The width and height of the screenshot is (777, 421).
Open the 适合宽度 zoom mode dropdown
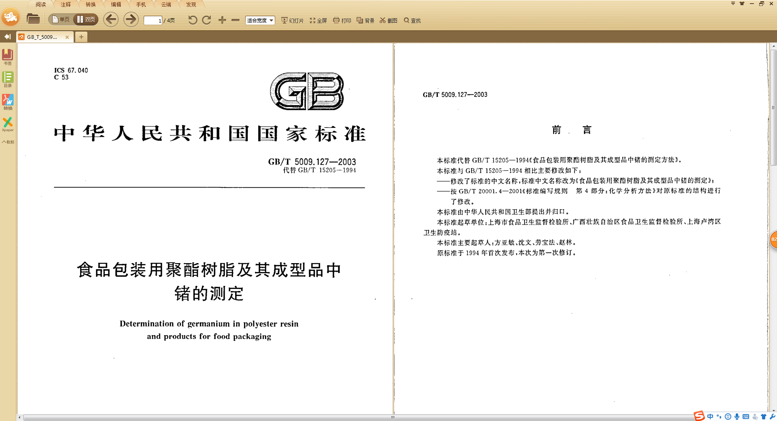pos(260,20)
